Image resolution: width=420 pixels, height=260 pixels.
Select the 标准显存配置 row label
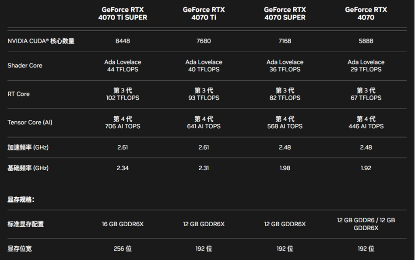(x=26, y=224)
